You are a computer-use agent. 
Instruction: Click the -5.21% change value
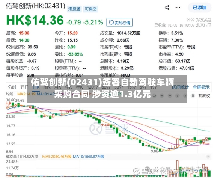point(93,22)
